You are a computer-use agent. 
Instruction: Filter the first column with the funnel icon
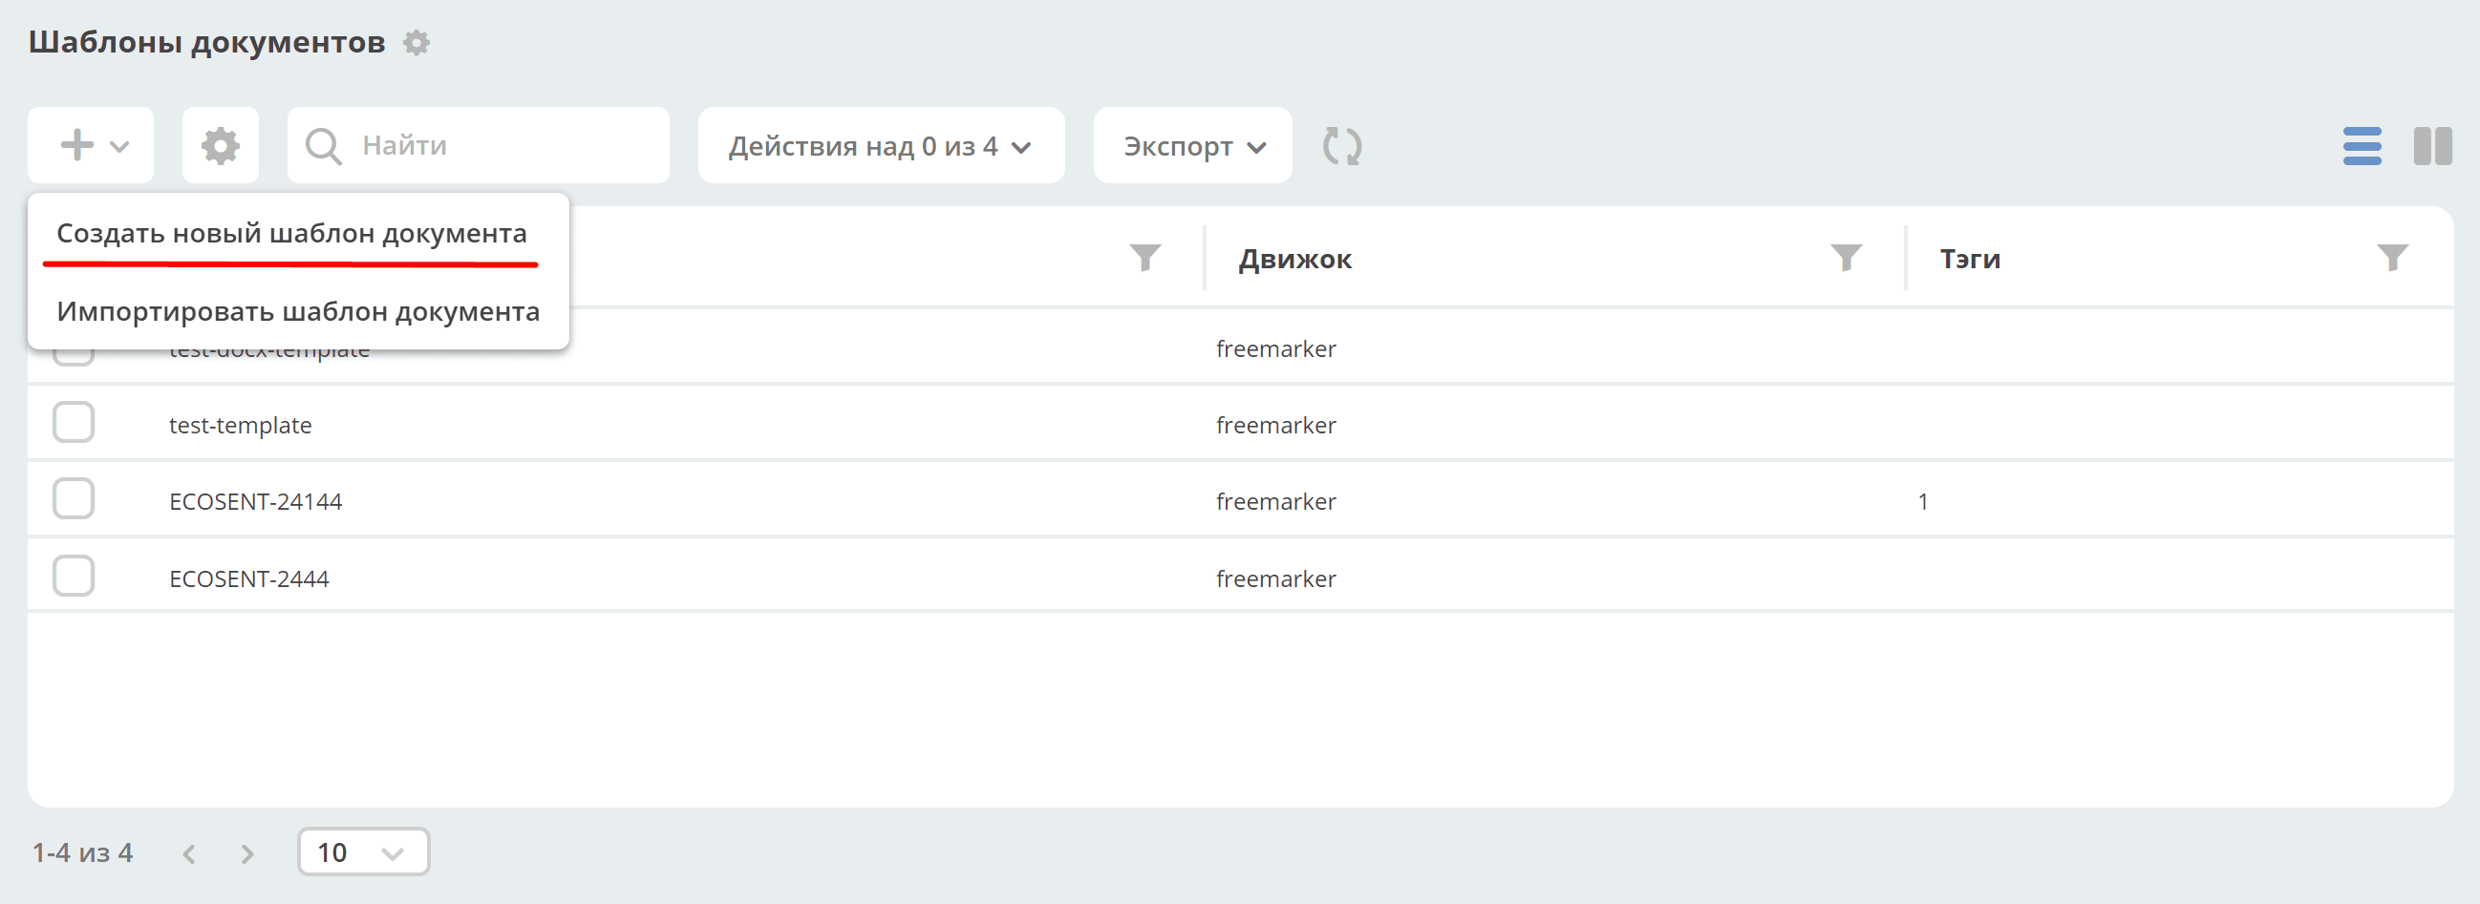click(x=1144, y=258)
